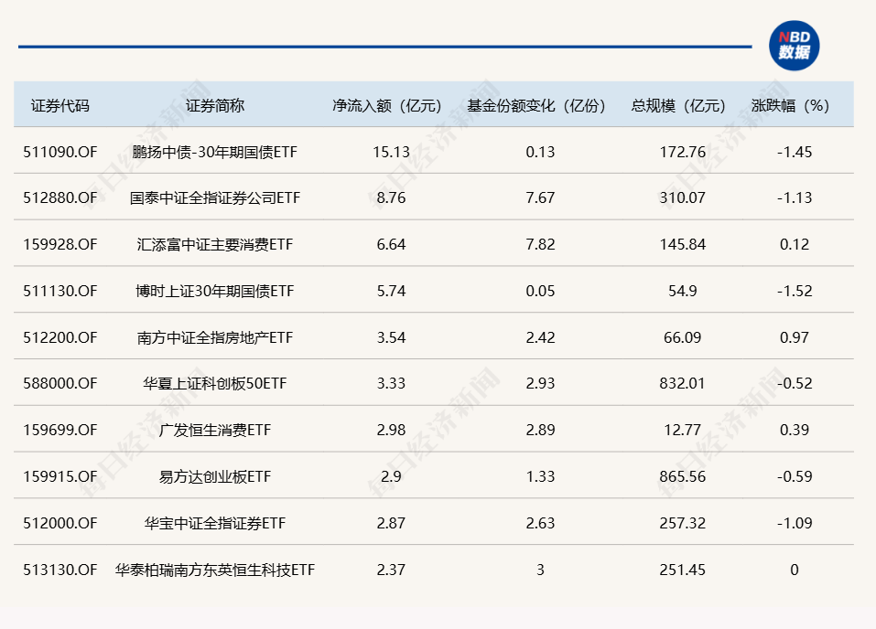This screenshot has height=629, width=876.
Task: Click net inflow value 6.64
Action: click(391, 244)
